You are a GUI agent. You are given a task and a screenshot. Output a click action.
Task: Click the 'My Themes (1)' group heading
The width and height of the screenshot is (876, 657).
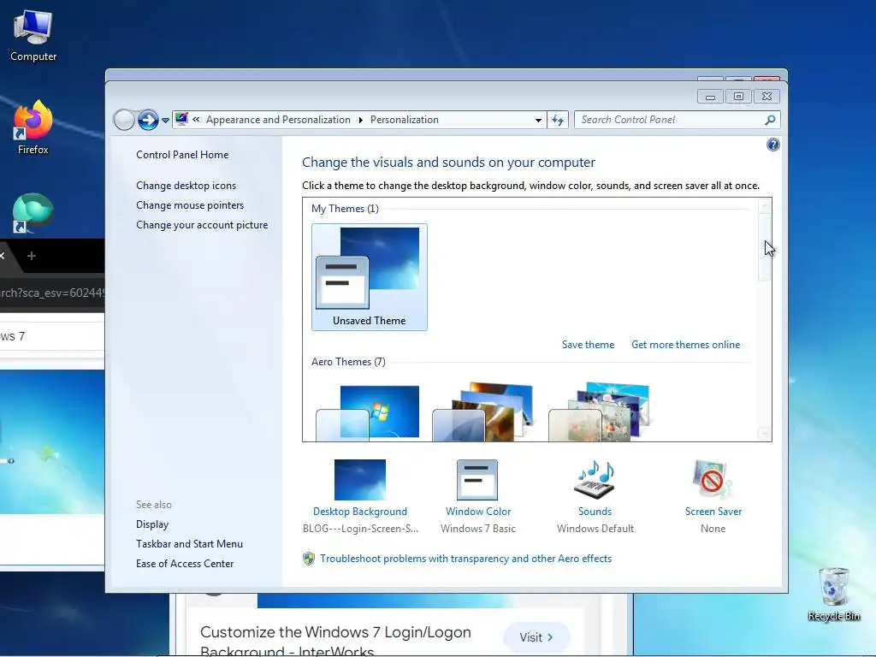pos(345,209)
